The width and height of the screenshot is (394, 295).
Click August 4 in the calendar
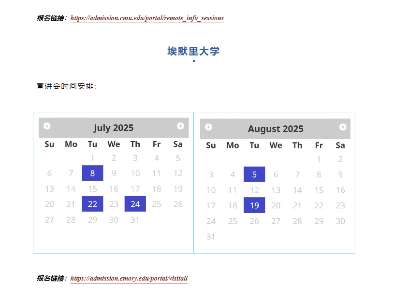(233, 174)
